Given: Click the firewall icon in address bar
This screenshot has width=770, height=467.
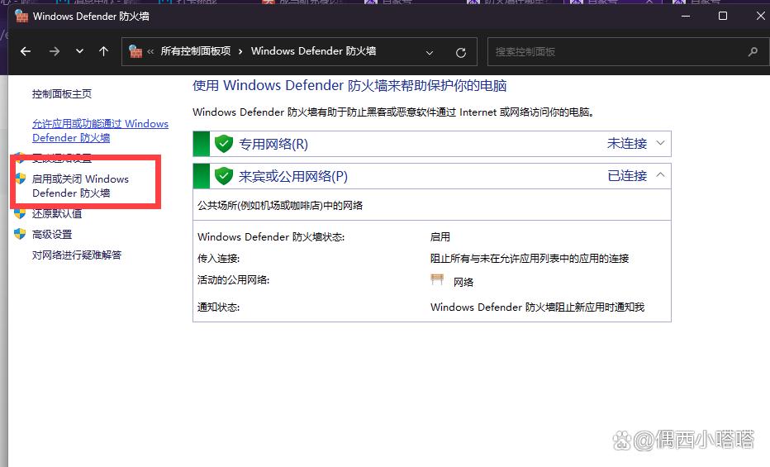Looking at the screenshot, I should (x=135, y=51).
